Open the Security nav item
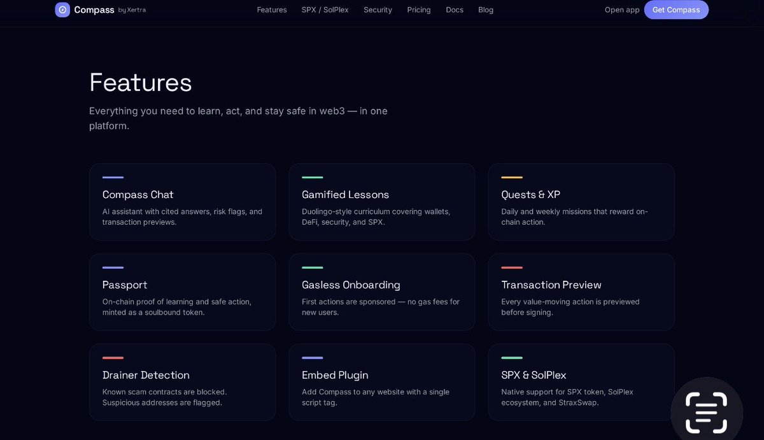This screenshot has height=440, width=764. click(378, 10)
